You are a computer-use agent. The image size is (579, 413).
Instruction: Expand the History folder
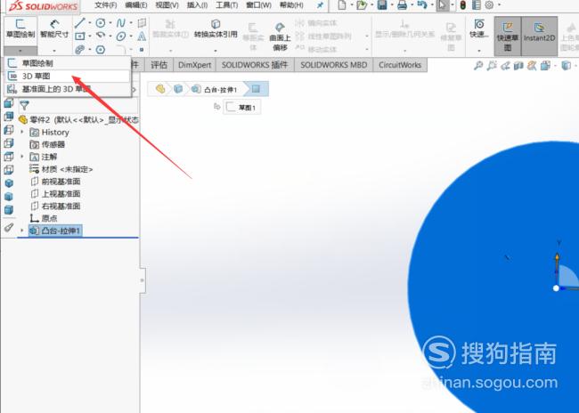(x=21, y=132)
